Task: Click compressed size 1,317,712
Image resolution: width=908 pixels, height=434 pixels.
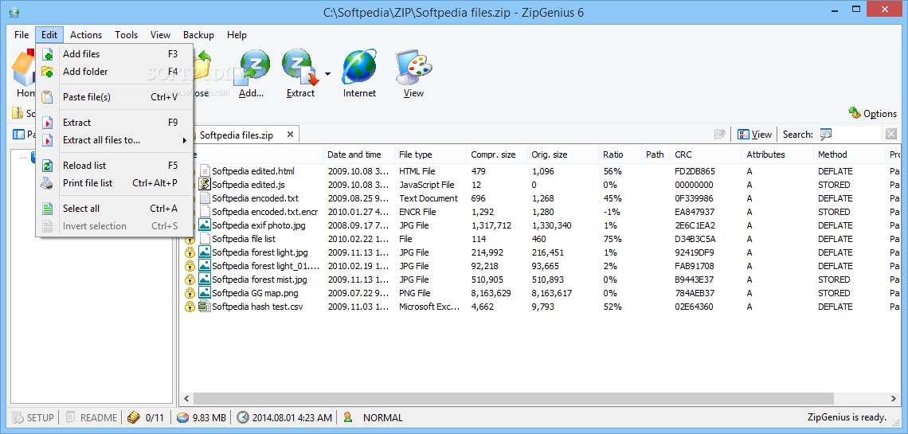Action: [491, 225]
